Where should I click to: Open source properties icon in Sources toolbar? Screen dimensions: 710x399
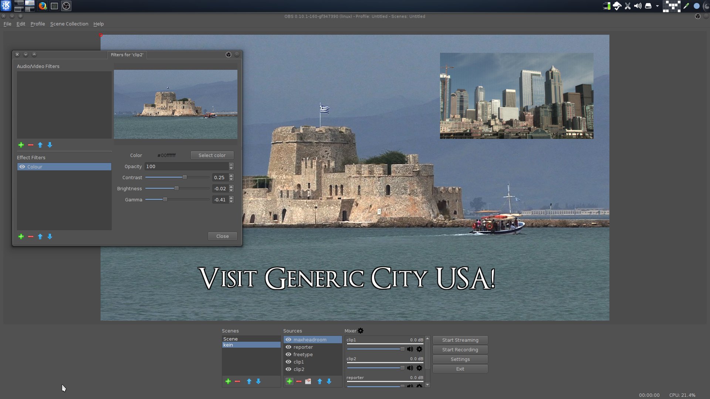click(308, 381)
